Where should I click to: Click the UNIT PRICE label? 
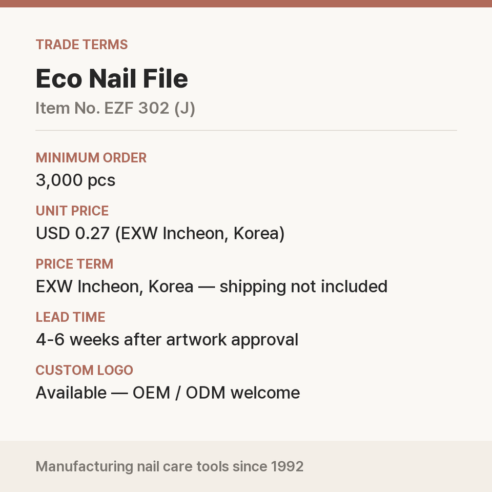click(72, 211)
